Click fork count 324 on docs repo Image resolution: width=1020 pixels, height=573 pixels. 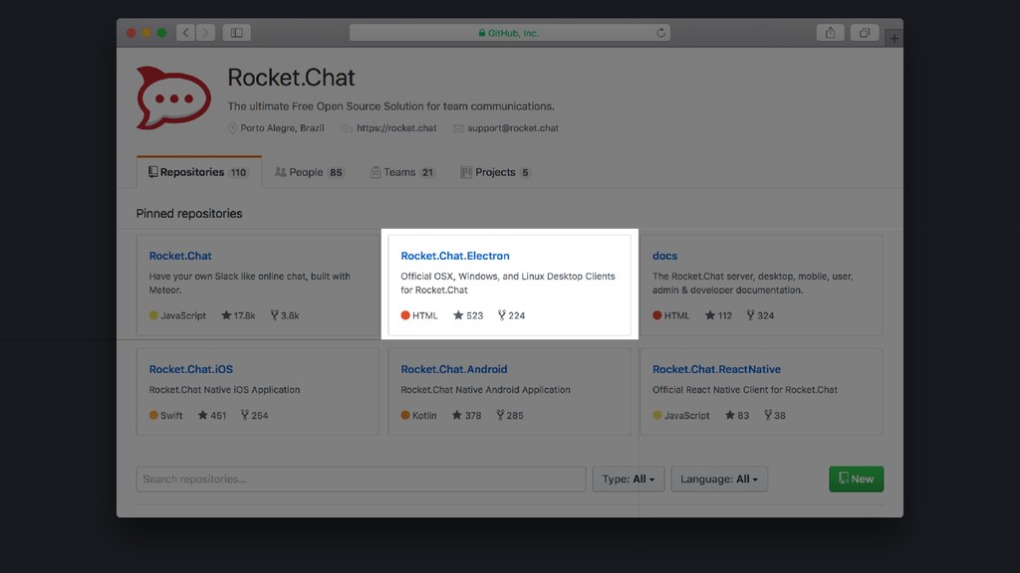pos(760,315)
